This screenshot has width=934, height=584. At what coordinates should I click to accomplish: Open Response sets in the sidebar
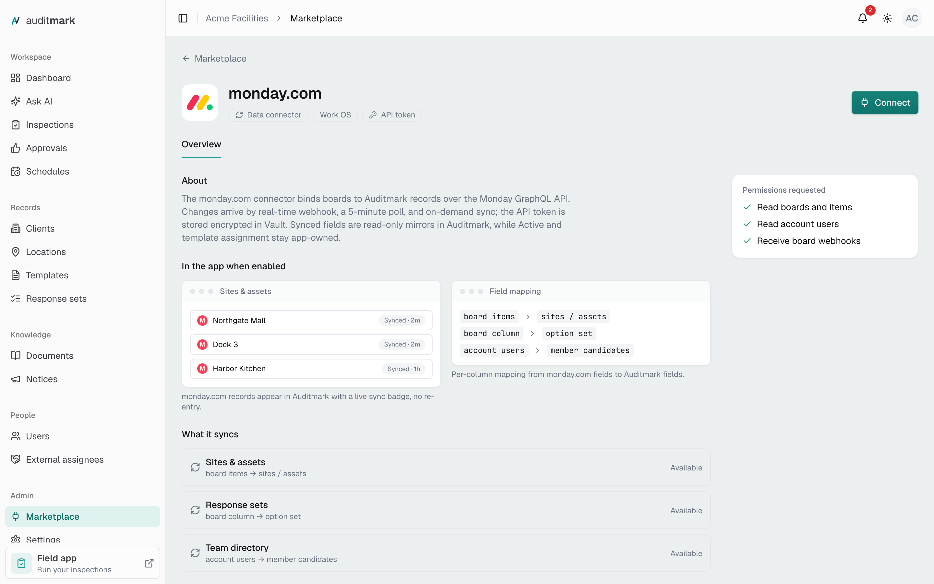click(x=83, y=298)
